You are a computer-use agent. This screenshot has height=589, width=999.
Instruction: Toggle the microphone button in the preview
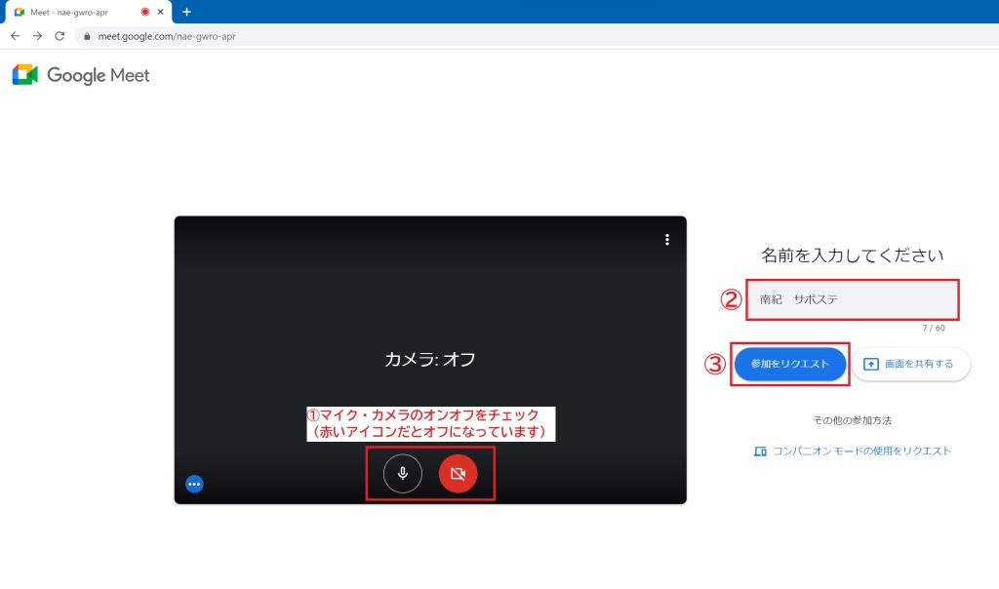(403, 473)
